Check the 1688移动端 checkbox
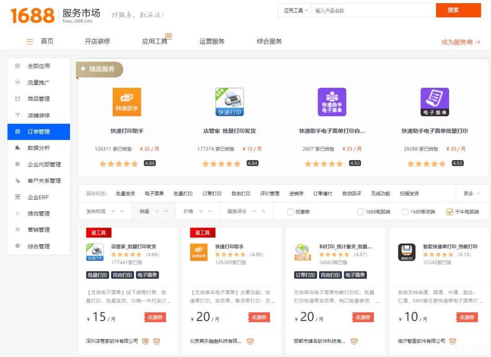Screen dimensions: 491x357 click(404, 211)
